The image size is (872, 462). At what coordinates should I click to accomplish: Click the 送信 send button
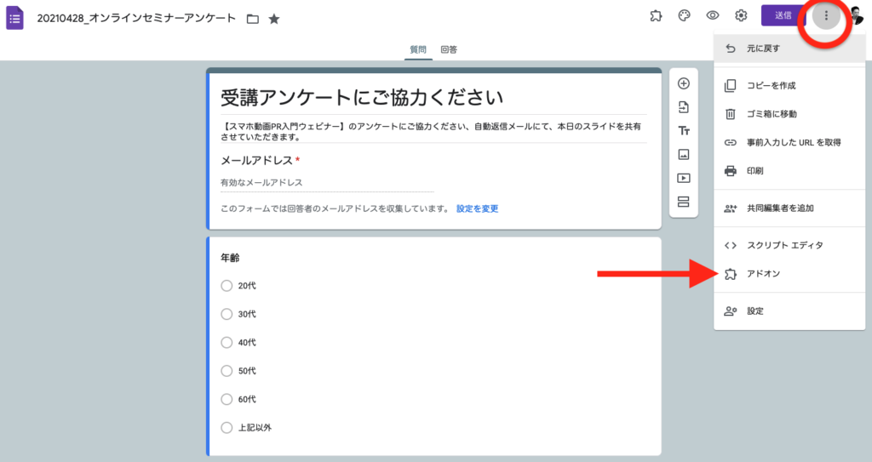(x=783, y=15)
